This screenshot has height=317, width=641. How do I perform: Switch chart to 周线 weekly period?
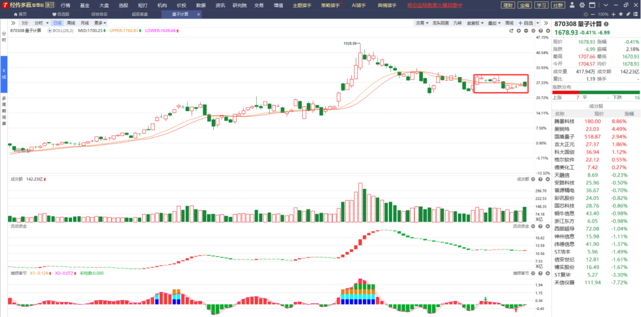(71, 23)
